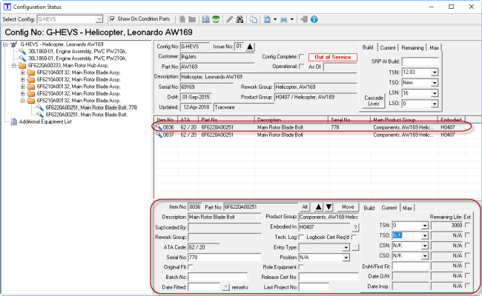Viewport: 482px width, 296px height.
Task: Open the Select Config dropdown
Action: [99, 19]
